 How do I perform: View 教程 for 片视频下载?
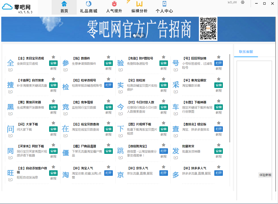click(x=163, y=135)
